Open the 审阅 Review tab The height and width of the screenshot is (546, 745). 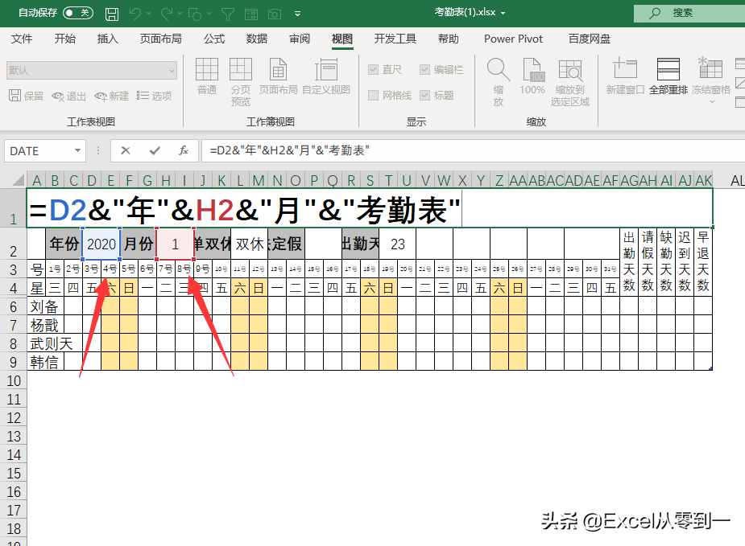pyautogui.click(x=300, y=39)
